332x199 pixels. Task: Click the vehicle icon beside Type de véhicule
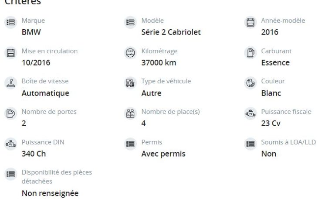[x=130, y=83]
